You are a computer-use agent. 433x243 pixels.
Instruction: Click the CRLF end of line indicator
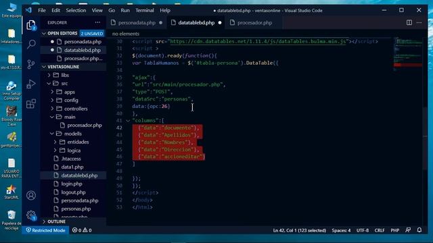[380, 230]
